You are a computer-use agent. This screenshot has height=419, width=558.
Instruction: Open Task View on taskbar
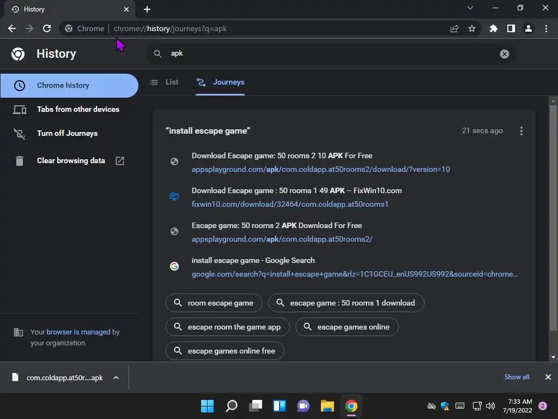click(x=256, y=406)
